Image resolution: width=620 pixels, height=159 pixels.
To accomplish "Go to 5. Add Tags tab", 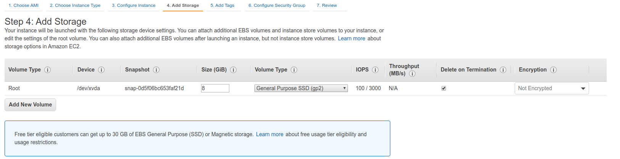I will click(x=222, y=5).
